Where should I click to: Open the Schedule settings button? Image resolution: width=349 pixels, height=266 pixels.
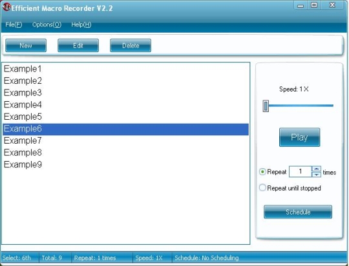[x=298, y=212]
